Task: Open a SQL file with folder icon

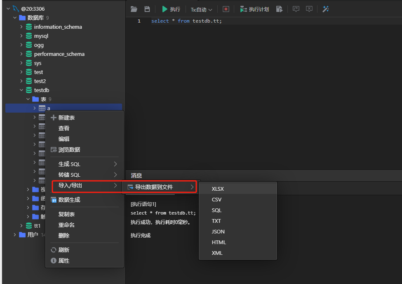Action: [134, 9]
